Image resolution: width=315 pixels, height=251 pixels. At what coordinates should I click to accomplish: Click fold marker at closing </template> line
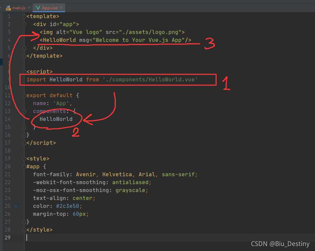(x=24, y=56)
